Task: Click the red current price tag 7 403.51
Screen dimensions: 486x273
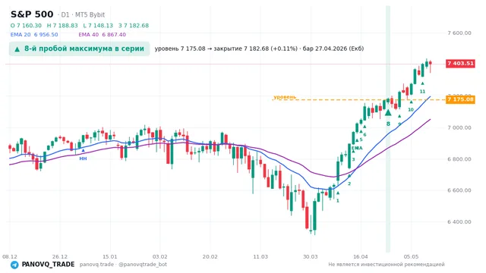Action: pyautogui.click(x=460, y=64)
